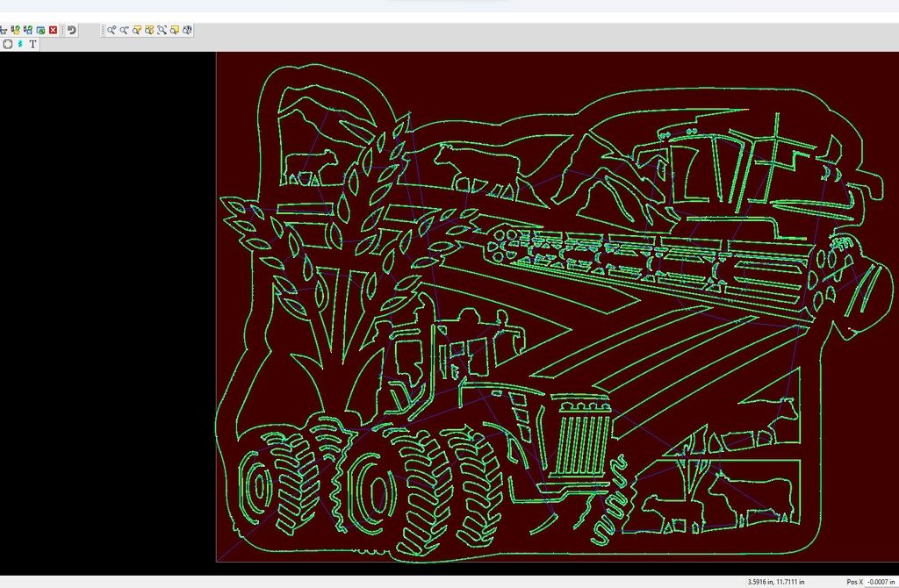The image size is (899, 588).
Task: Click the window icon with green arrow
Action: (40, 30)
